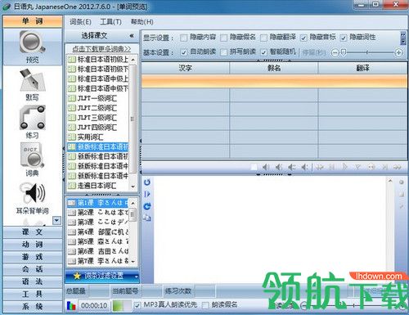Select 走遍日本词汇 dictionary
Viewport: 409px width, 315px height.
(97, 186)
